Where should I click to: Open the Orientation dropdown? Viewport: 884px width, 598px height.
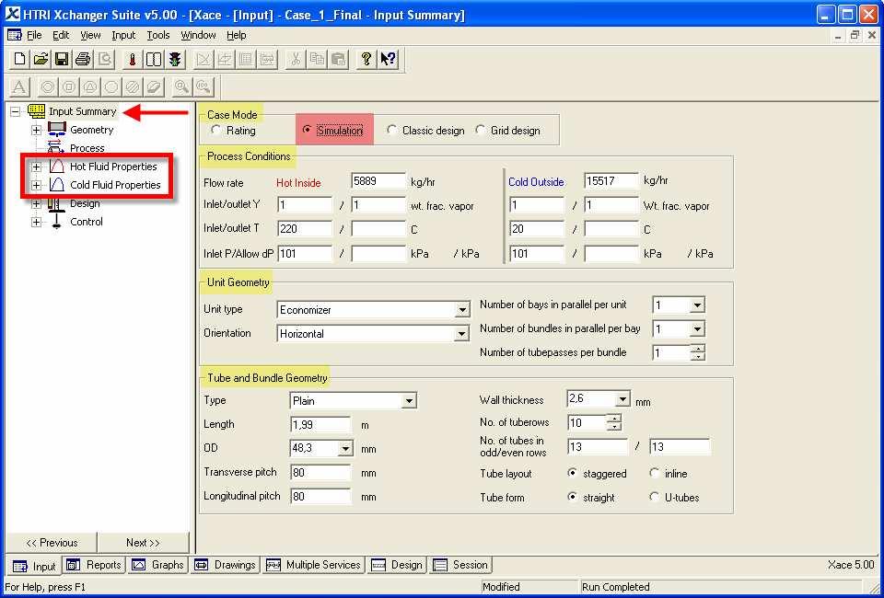pos(462,333)
